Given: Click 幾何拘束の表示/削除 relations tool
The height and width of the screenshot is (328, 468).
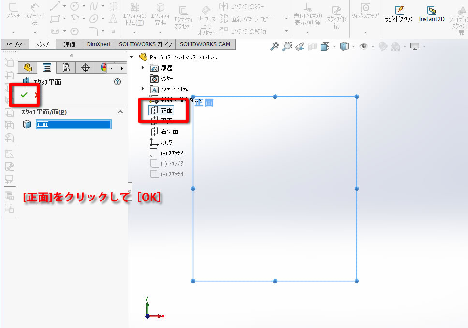Looking at the screenshot, I should pyautogui.click(x=307, y=14).
